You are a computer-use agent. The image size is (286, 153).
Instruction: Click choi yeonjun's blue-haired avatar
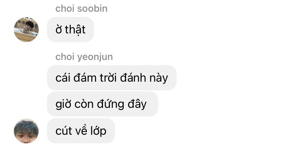[x=26, y=131]
